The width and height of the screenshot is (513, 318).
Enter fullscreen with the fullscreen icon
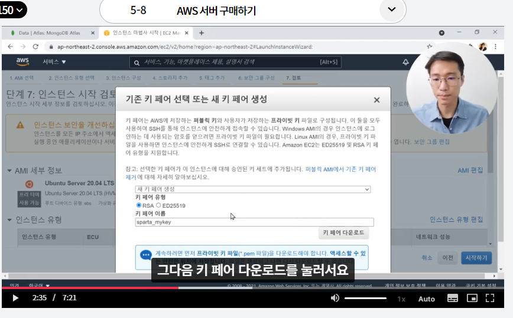[490, 298]
